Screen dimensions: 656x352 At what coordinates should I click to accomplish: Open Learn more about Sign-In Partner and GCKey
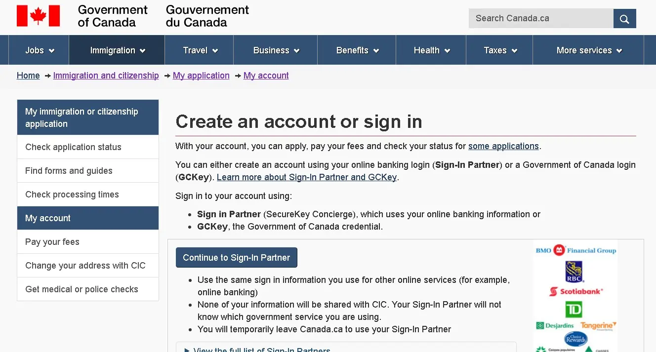tap(307, 177)
